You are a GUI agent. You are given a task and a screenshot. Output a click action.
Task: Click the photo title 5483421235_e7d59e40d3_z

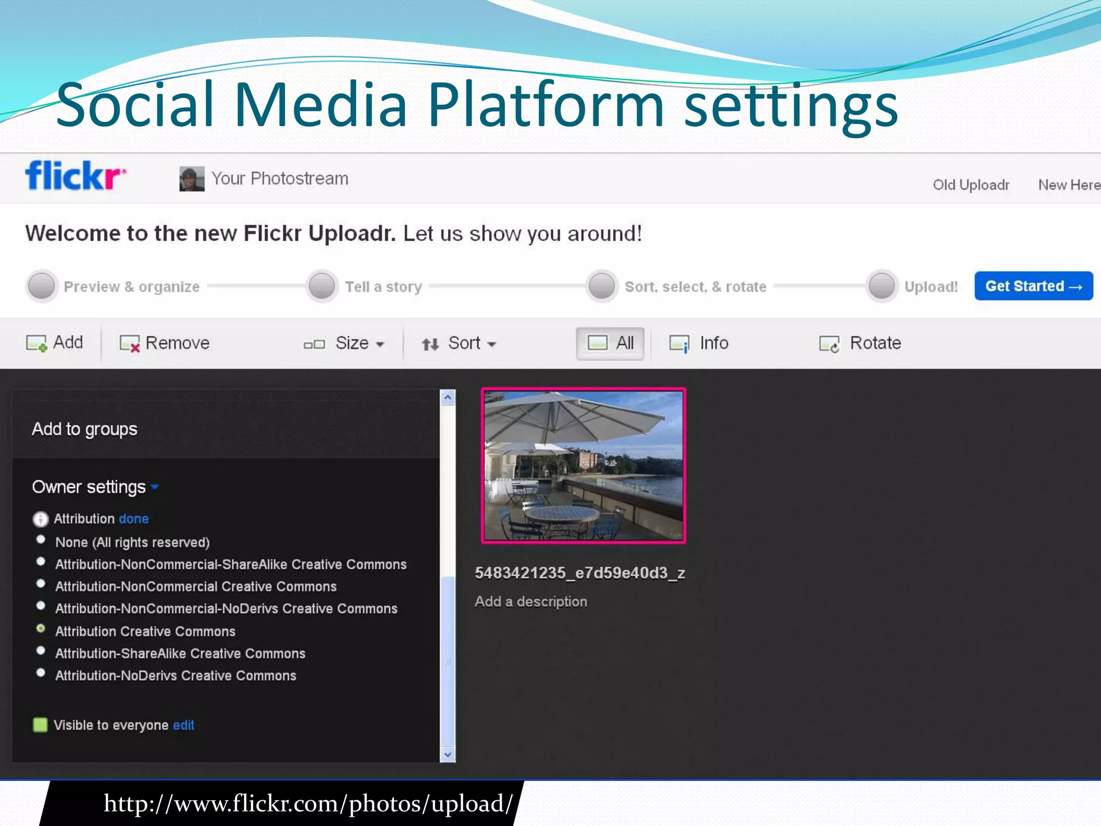(x=580, y=573)
